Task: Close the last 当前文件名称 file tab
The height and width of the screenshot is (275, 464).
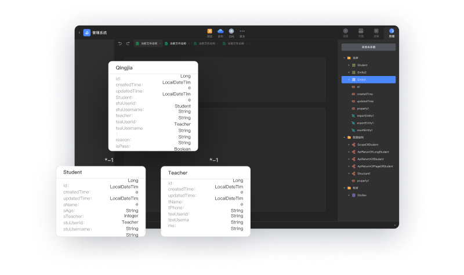Action: 246,44
